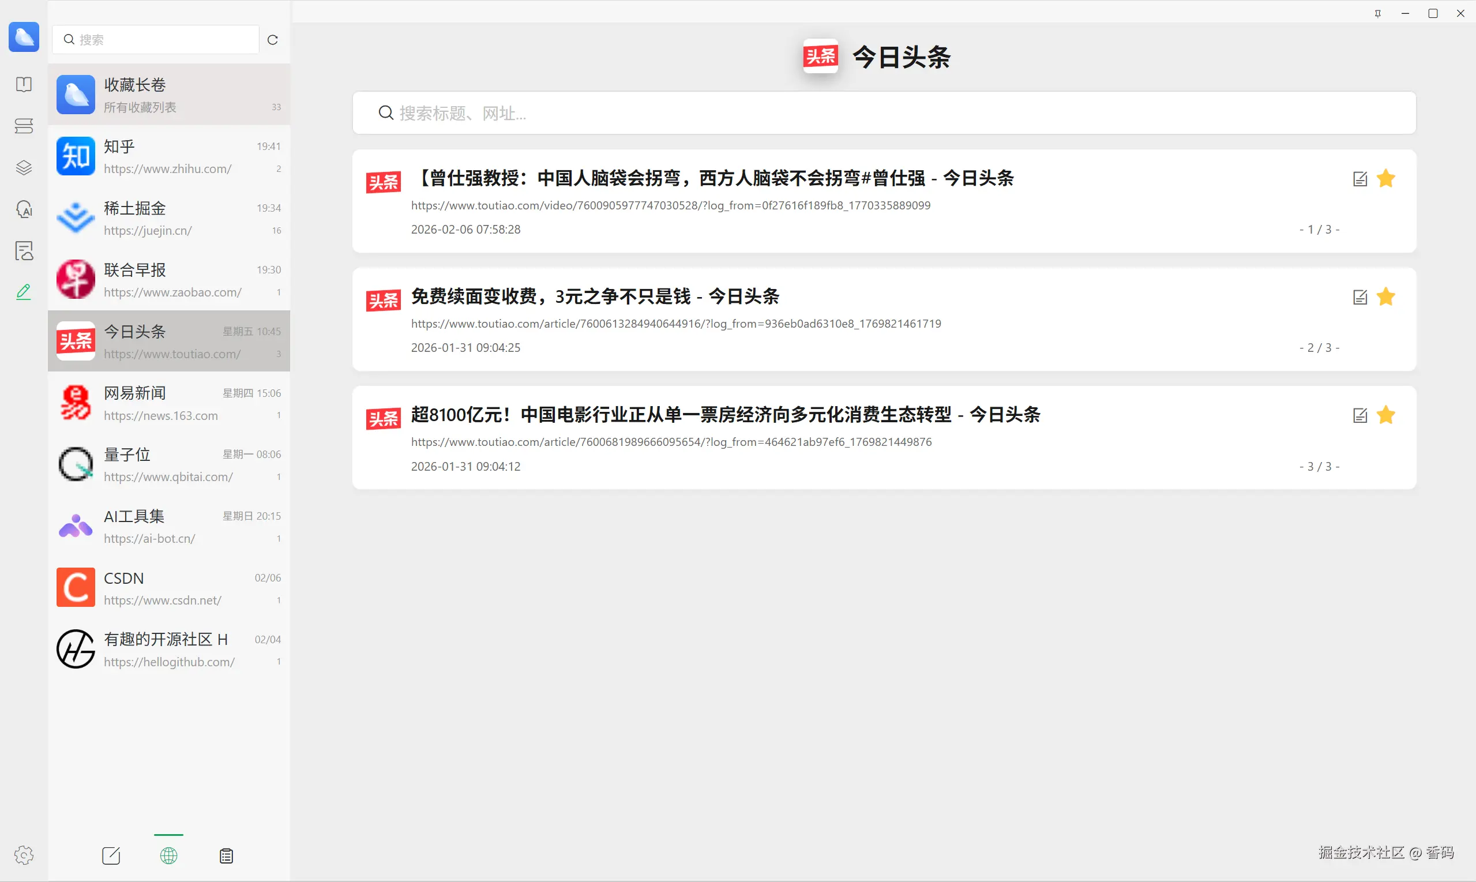Toggle star on 免费续面变收费 bookmark

1386,296
